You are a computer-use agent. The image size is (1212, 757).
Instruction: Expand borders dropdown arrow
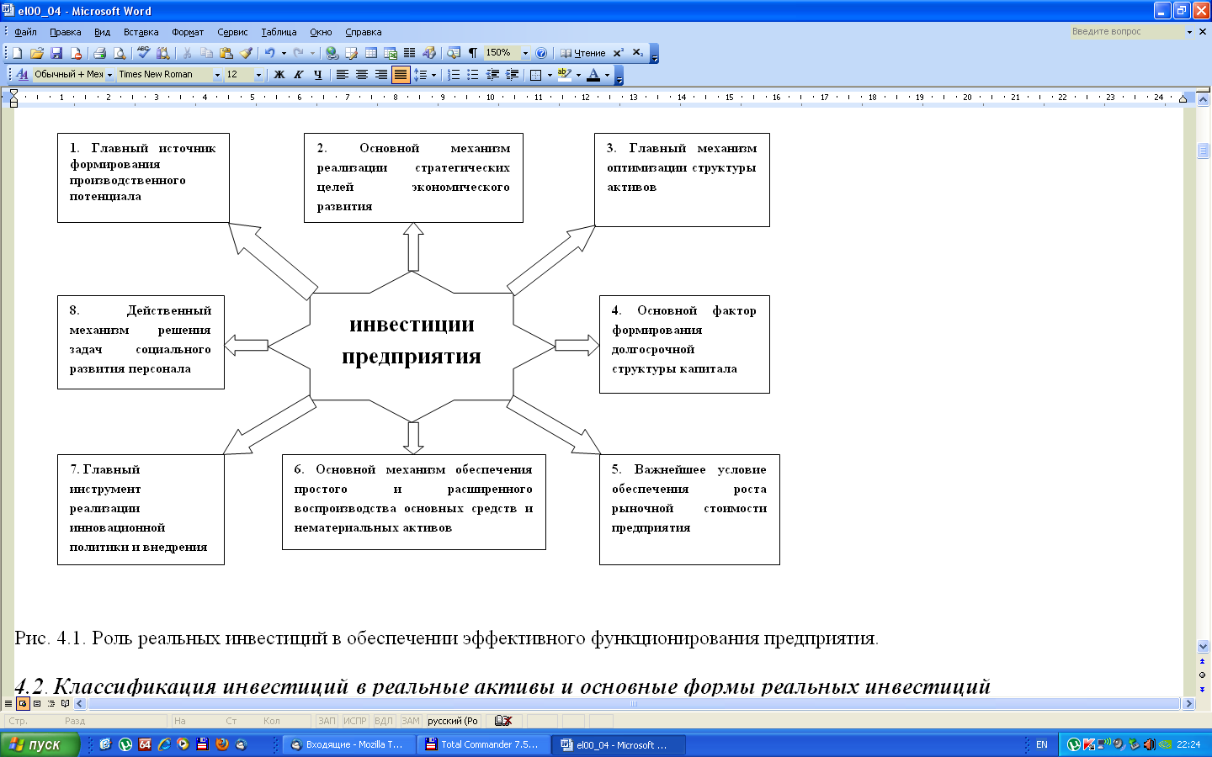(x=550, y=75)
